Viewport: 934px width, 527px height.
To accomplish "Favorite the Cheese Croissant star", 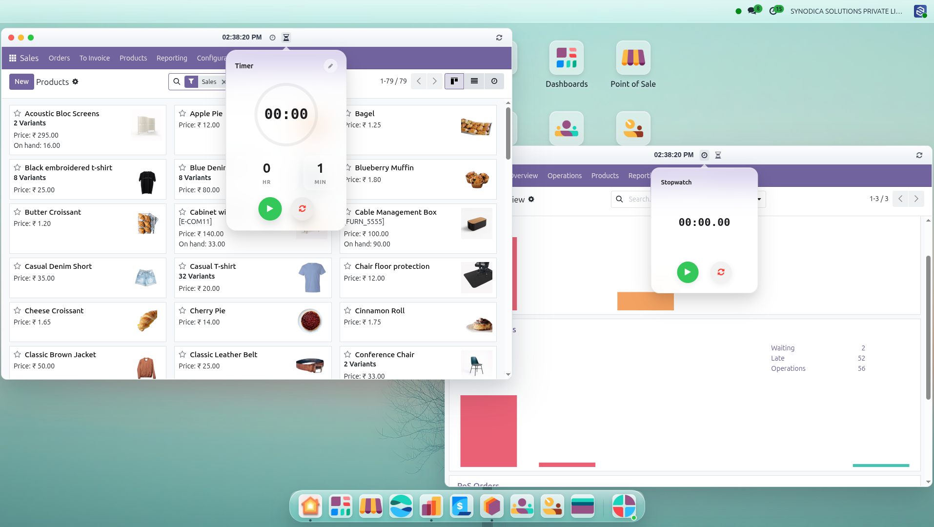I will (x=17, y=310).
